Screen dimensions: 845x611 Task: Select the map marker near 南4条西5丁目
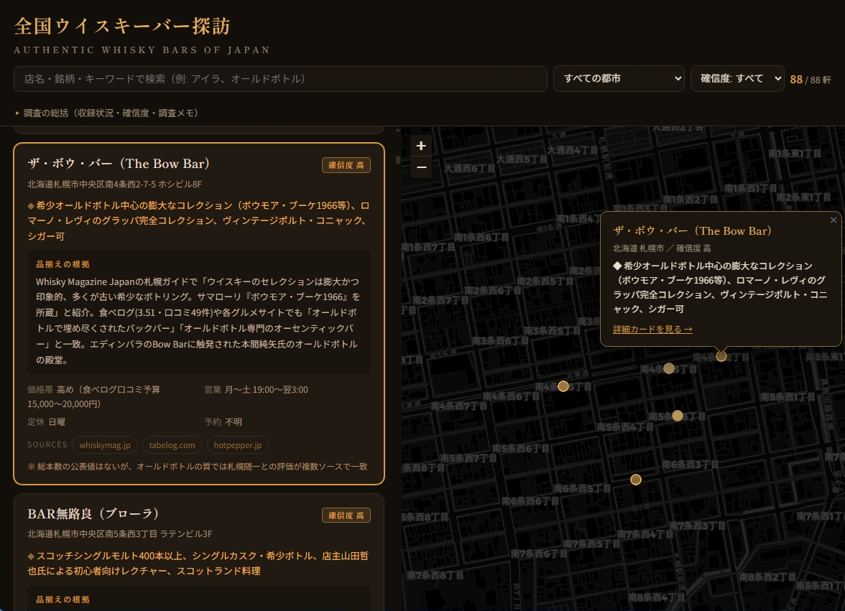[x=563, y=386]
